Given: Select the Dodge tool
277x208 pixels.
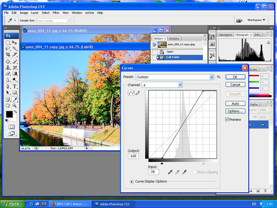Looking at the screenshot, I should click(x=15, y=80).
